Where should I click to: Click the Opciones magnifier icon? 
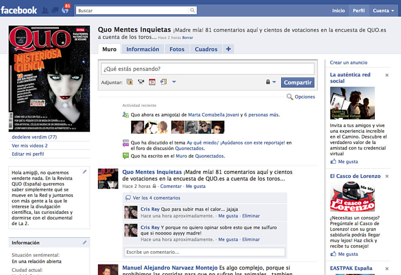289,97
